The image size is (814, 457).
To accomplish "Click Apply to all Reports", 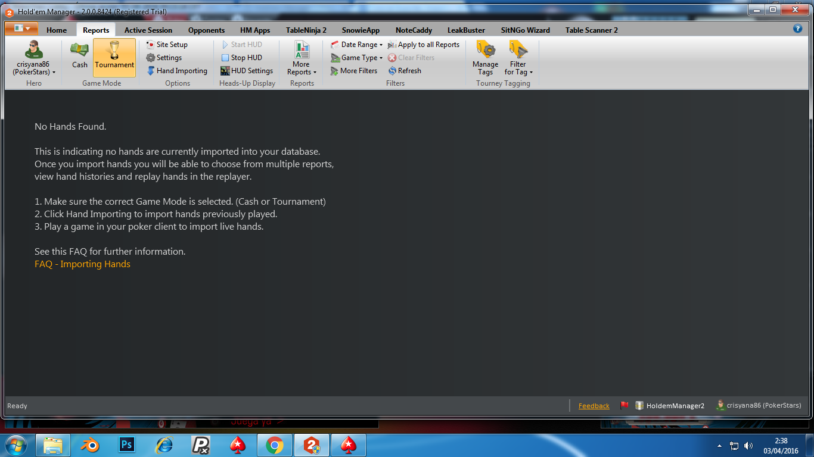I will tap(424, 45).
